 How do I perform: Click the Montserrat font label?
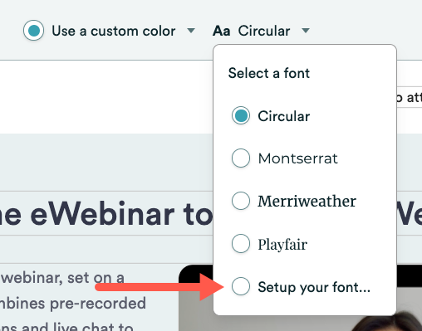pos(297,158)
